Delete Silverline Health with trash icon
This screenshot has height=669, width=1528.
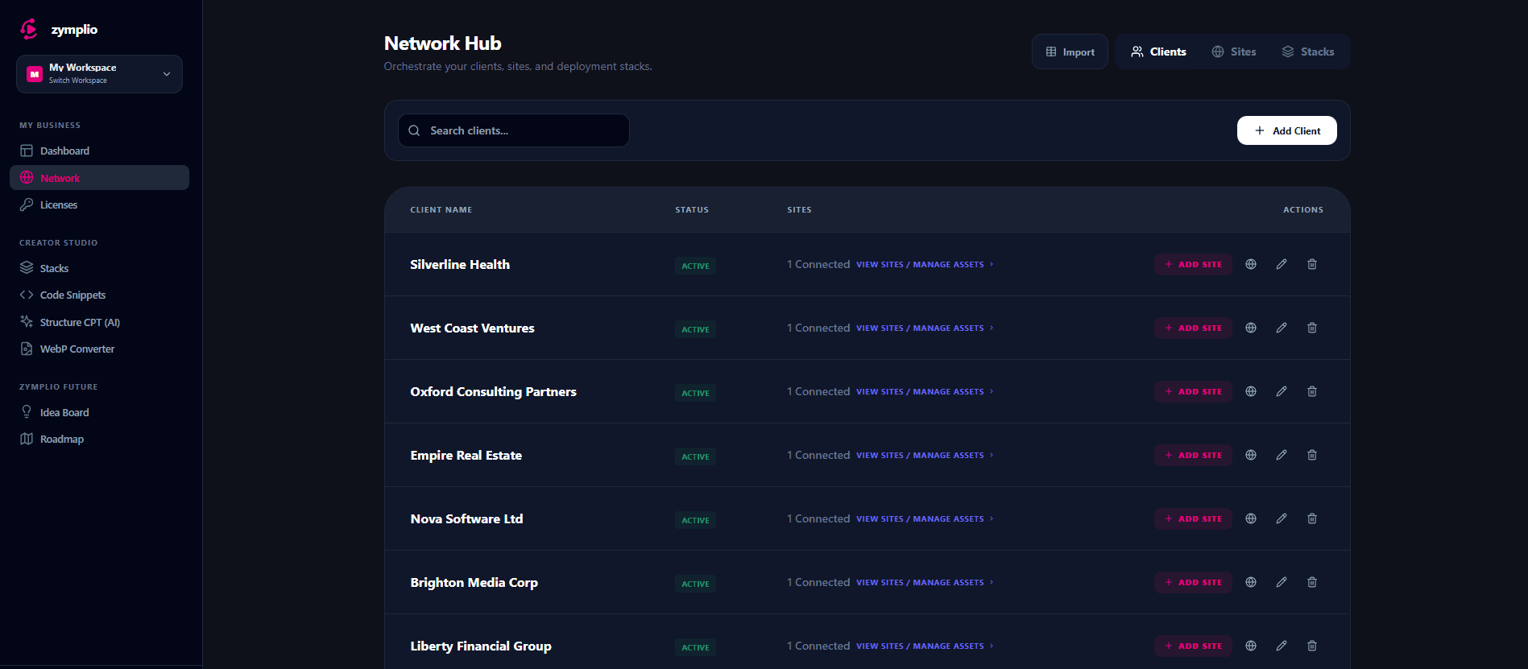1312,264
